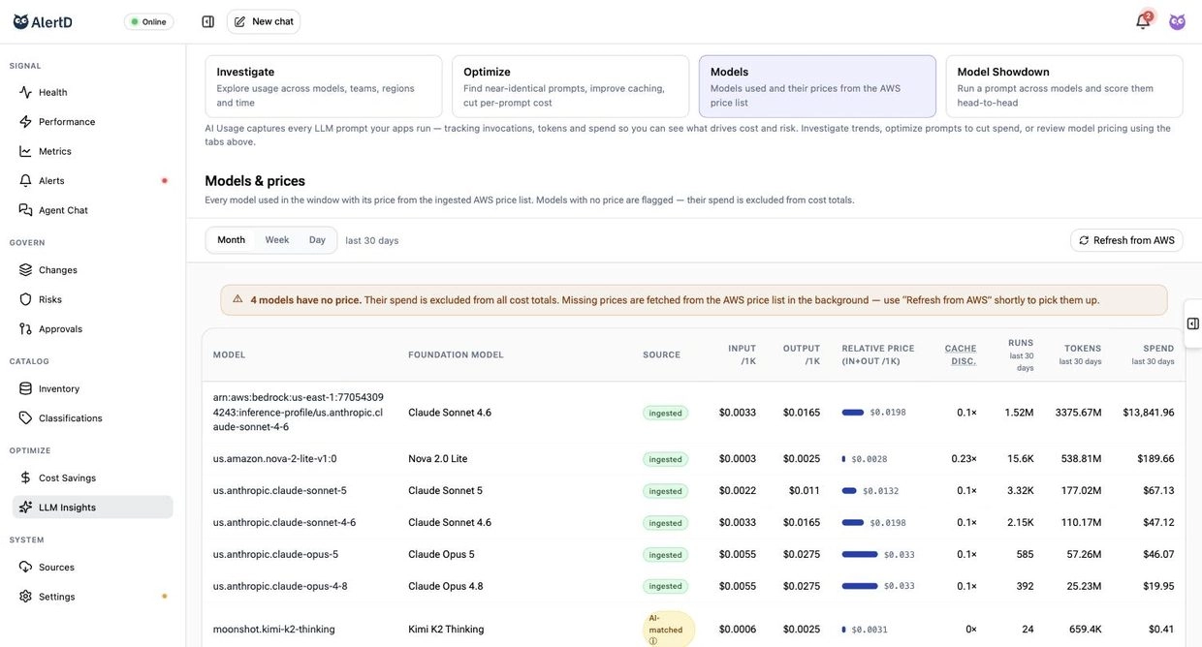
Task: Click the Classifications tag icon
Action: coord(25,418)
